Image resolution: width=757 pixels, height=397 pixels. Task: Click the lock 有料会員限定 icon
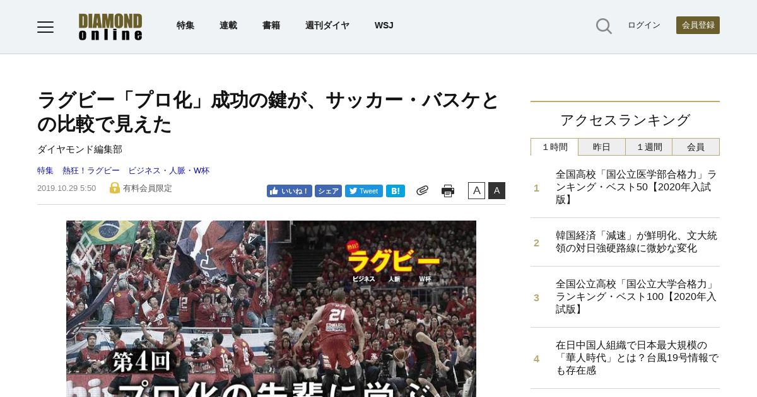coord(114,188)
